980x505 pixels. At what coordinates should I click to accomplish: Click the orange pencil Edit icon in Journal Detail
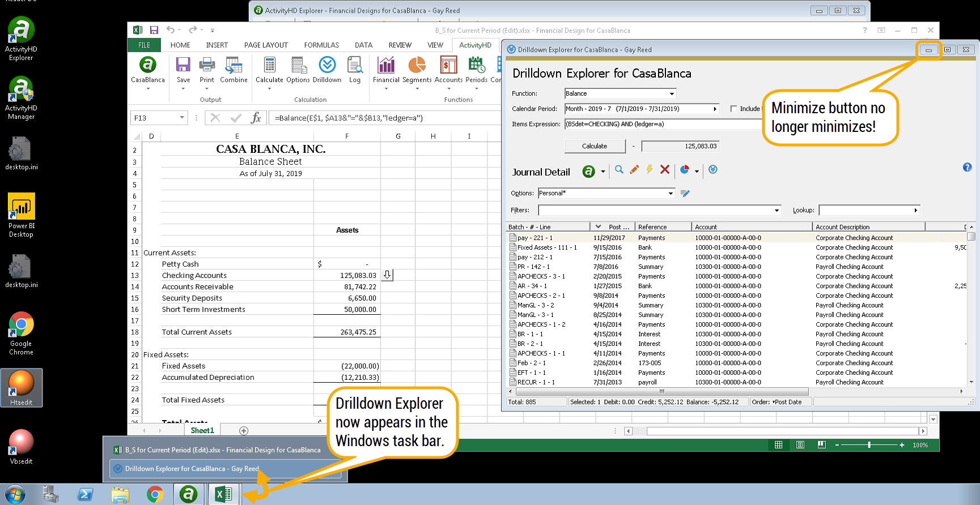coord(634,169)
